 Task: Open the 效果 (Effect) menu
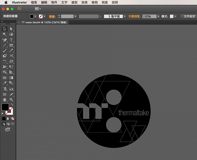(x=85, y=2)
